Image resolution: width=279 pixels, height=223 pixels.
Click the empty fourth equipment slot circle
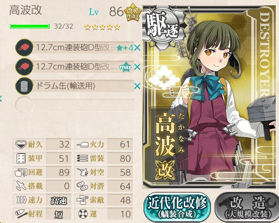click(24, 105)
